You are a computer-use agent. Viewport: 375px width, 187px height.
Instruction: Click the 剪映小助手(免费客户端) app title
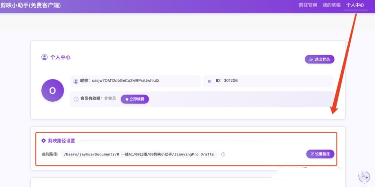(30, 5)
